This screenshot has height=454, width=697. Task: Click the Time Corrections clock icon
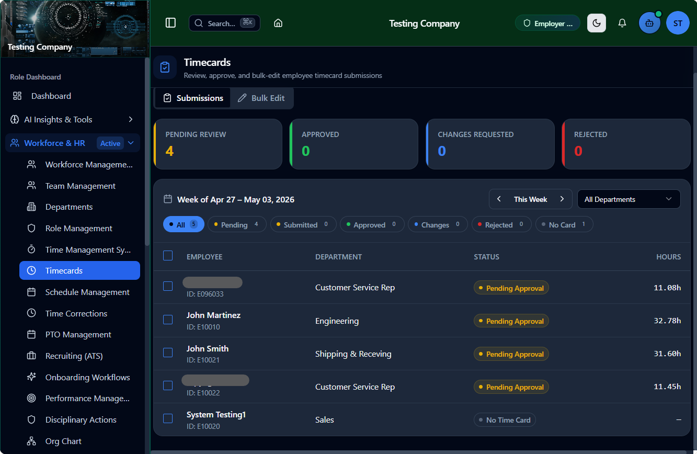pyautogui.click(x=31, y=313)
